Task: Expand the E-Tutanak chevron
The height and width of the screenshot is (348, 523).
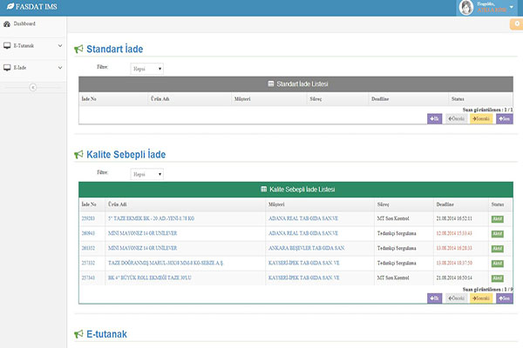Action: tap(60, 45)
